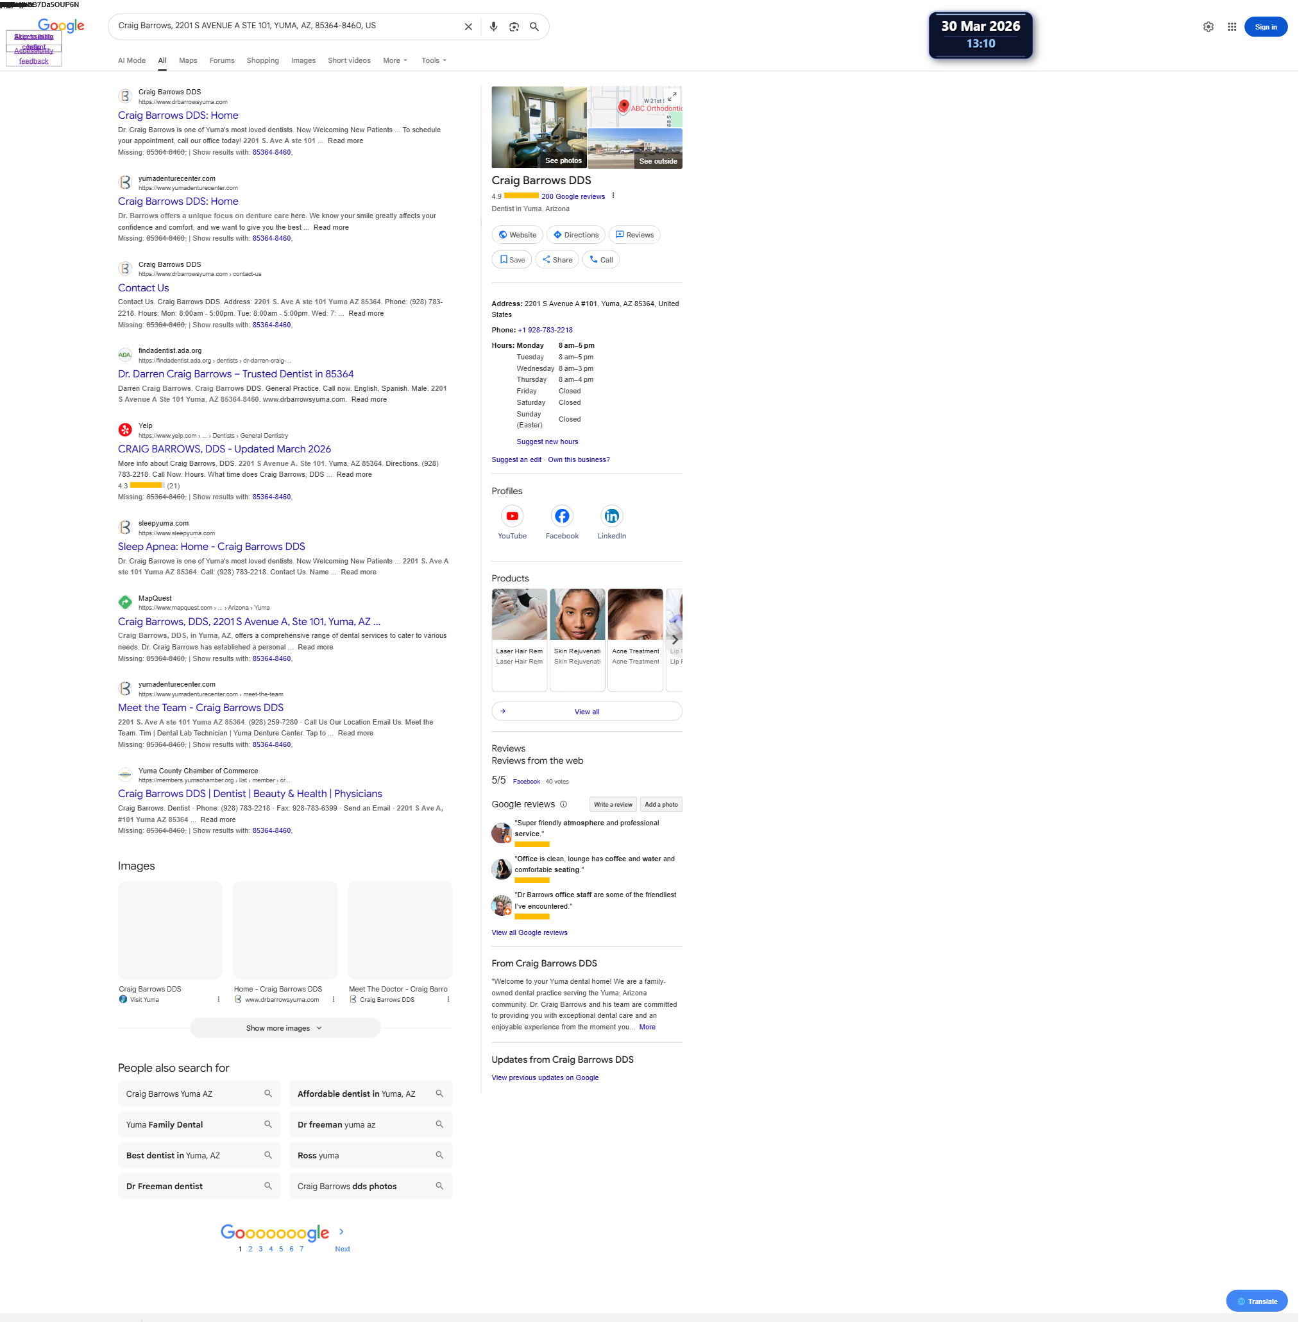Viewport: 1306px width, 1322px height.
Task: Expand the map in knowledge panel
Action: pos(672,96)
